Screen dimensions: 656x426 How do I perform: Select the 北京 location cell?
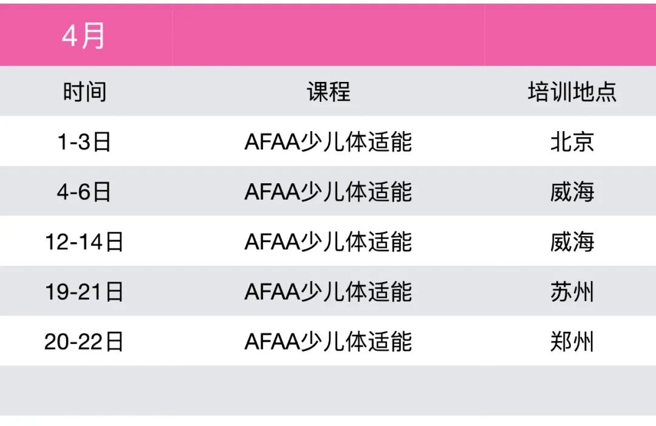(572, 142)
